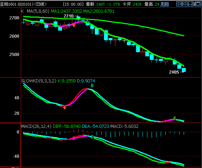
Task: Select the MA(5,8,60) indicator label
Action: [x=38, y=11]
